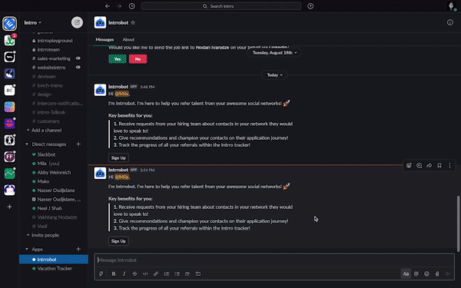
Task: Switch to About tab
Action: (128, 39)
